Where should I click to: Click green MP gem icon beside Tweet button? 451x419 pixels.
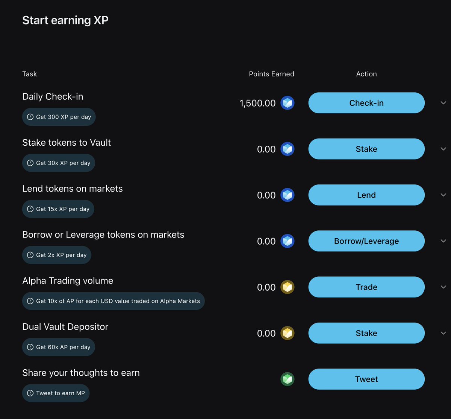pyautogui.click(x=288, y=379)
